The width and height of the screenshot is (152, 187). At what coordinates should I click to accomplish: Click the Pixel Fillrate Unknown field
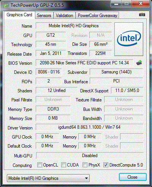(53, 100)
